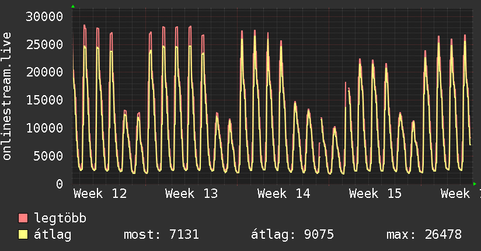Click the 25000 y-axis label
Viewport: 481px width, 251px height.
44,44
